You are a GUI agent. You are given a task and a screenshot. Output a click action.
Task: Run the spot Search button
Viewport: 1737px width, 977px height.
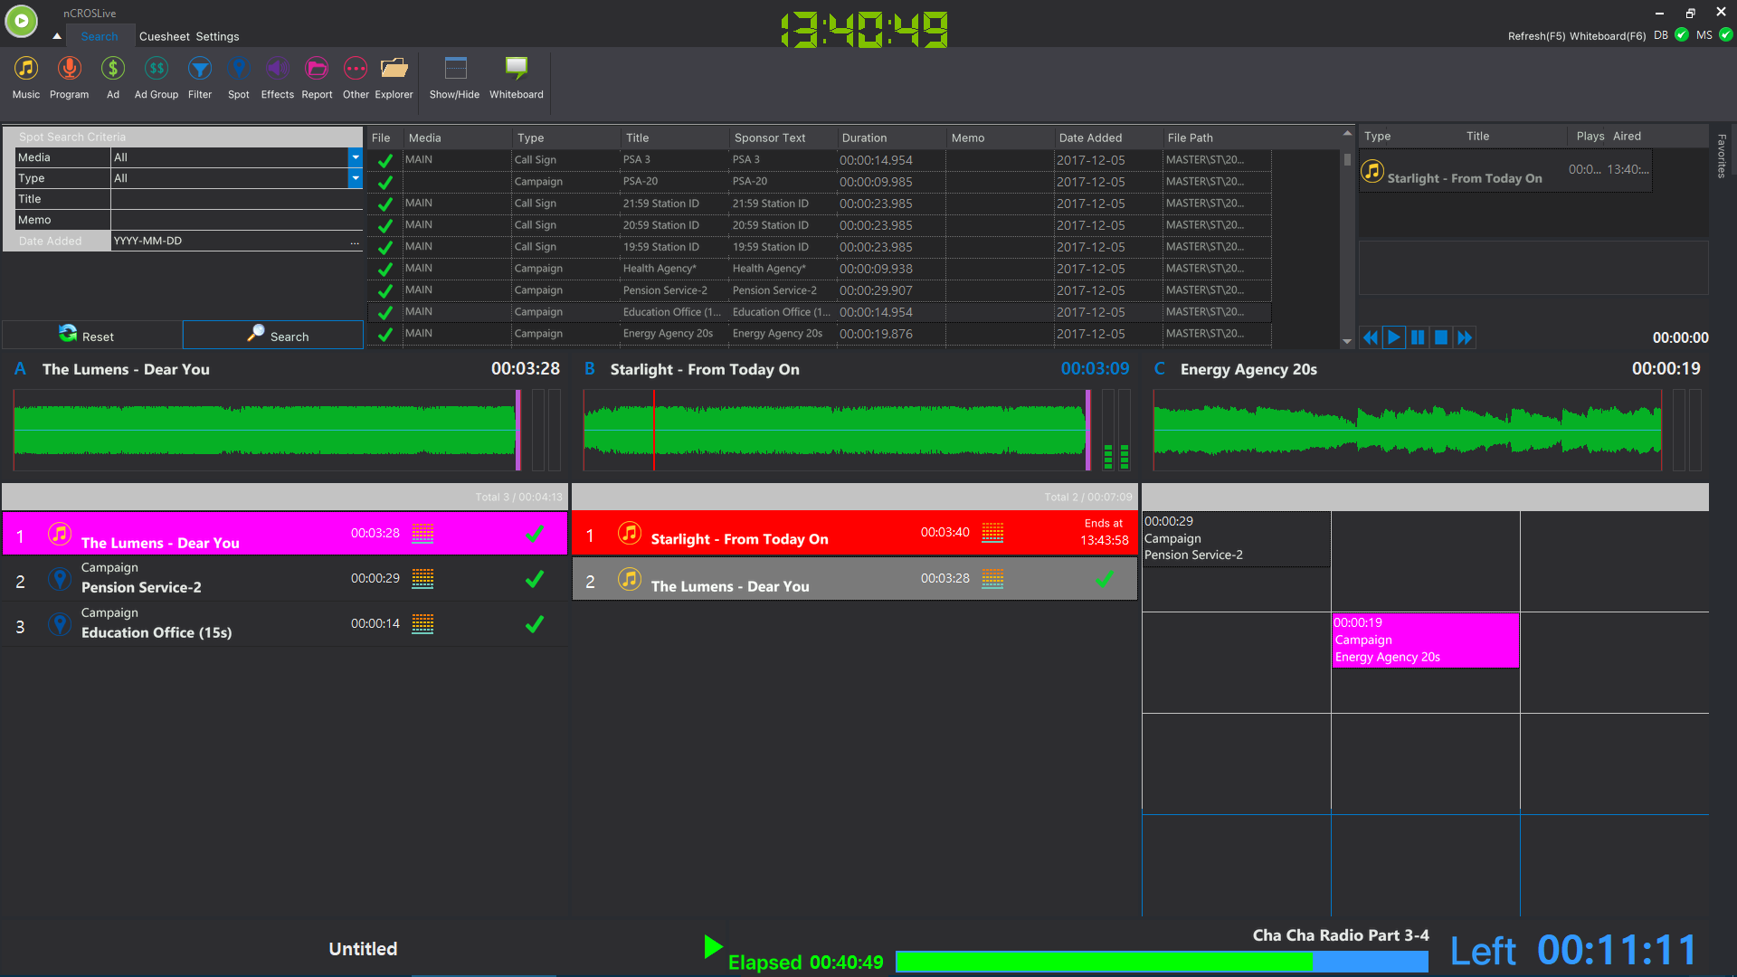click(x=273, y=335)
